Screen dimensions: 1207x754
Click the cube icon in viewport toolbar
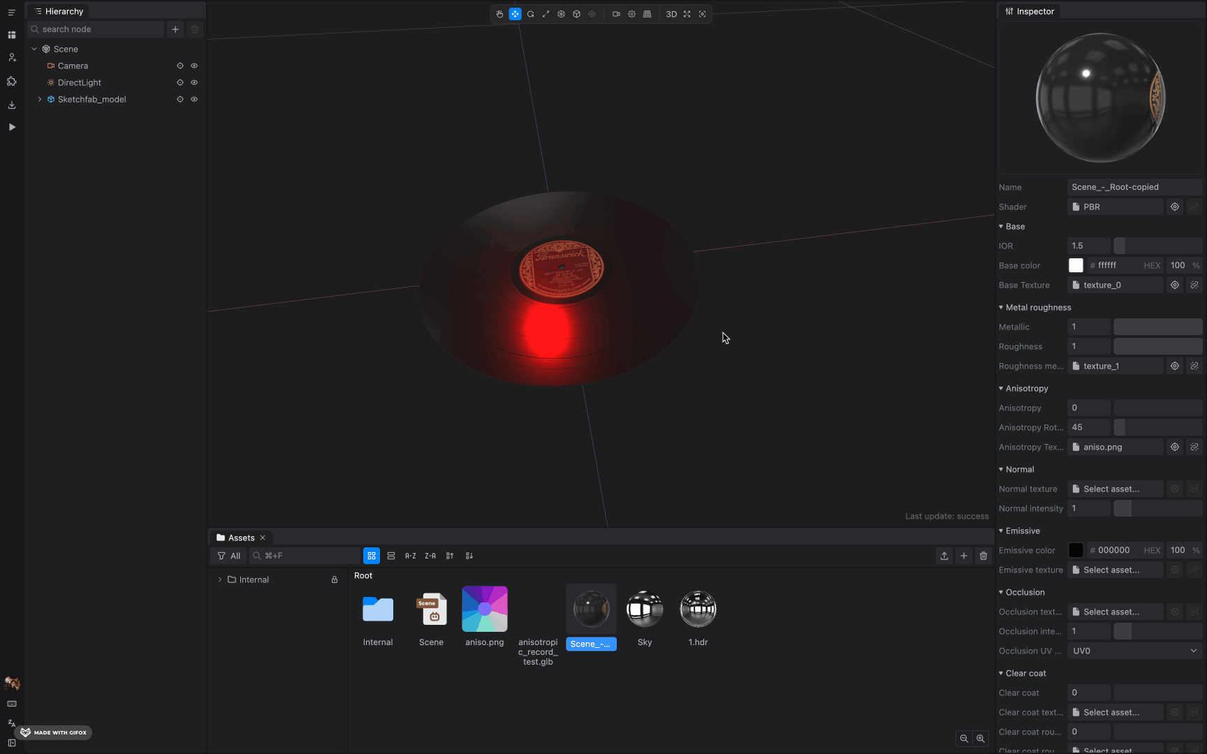coord(576,14)
